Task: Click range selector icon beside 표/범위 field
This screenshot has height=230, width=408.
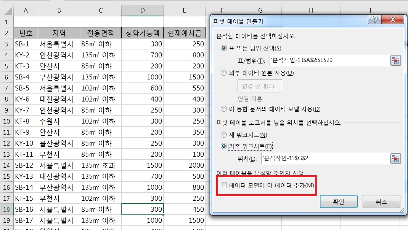Action: (395, 60)
